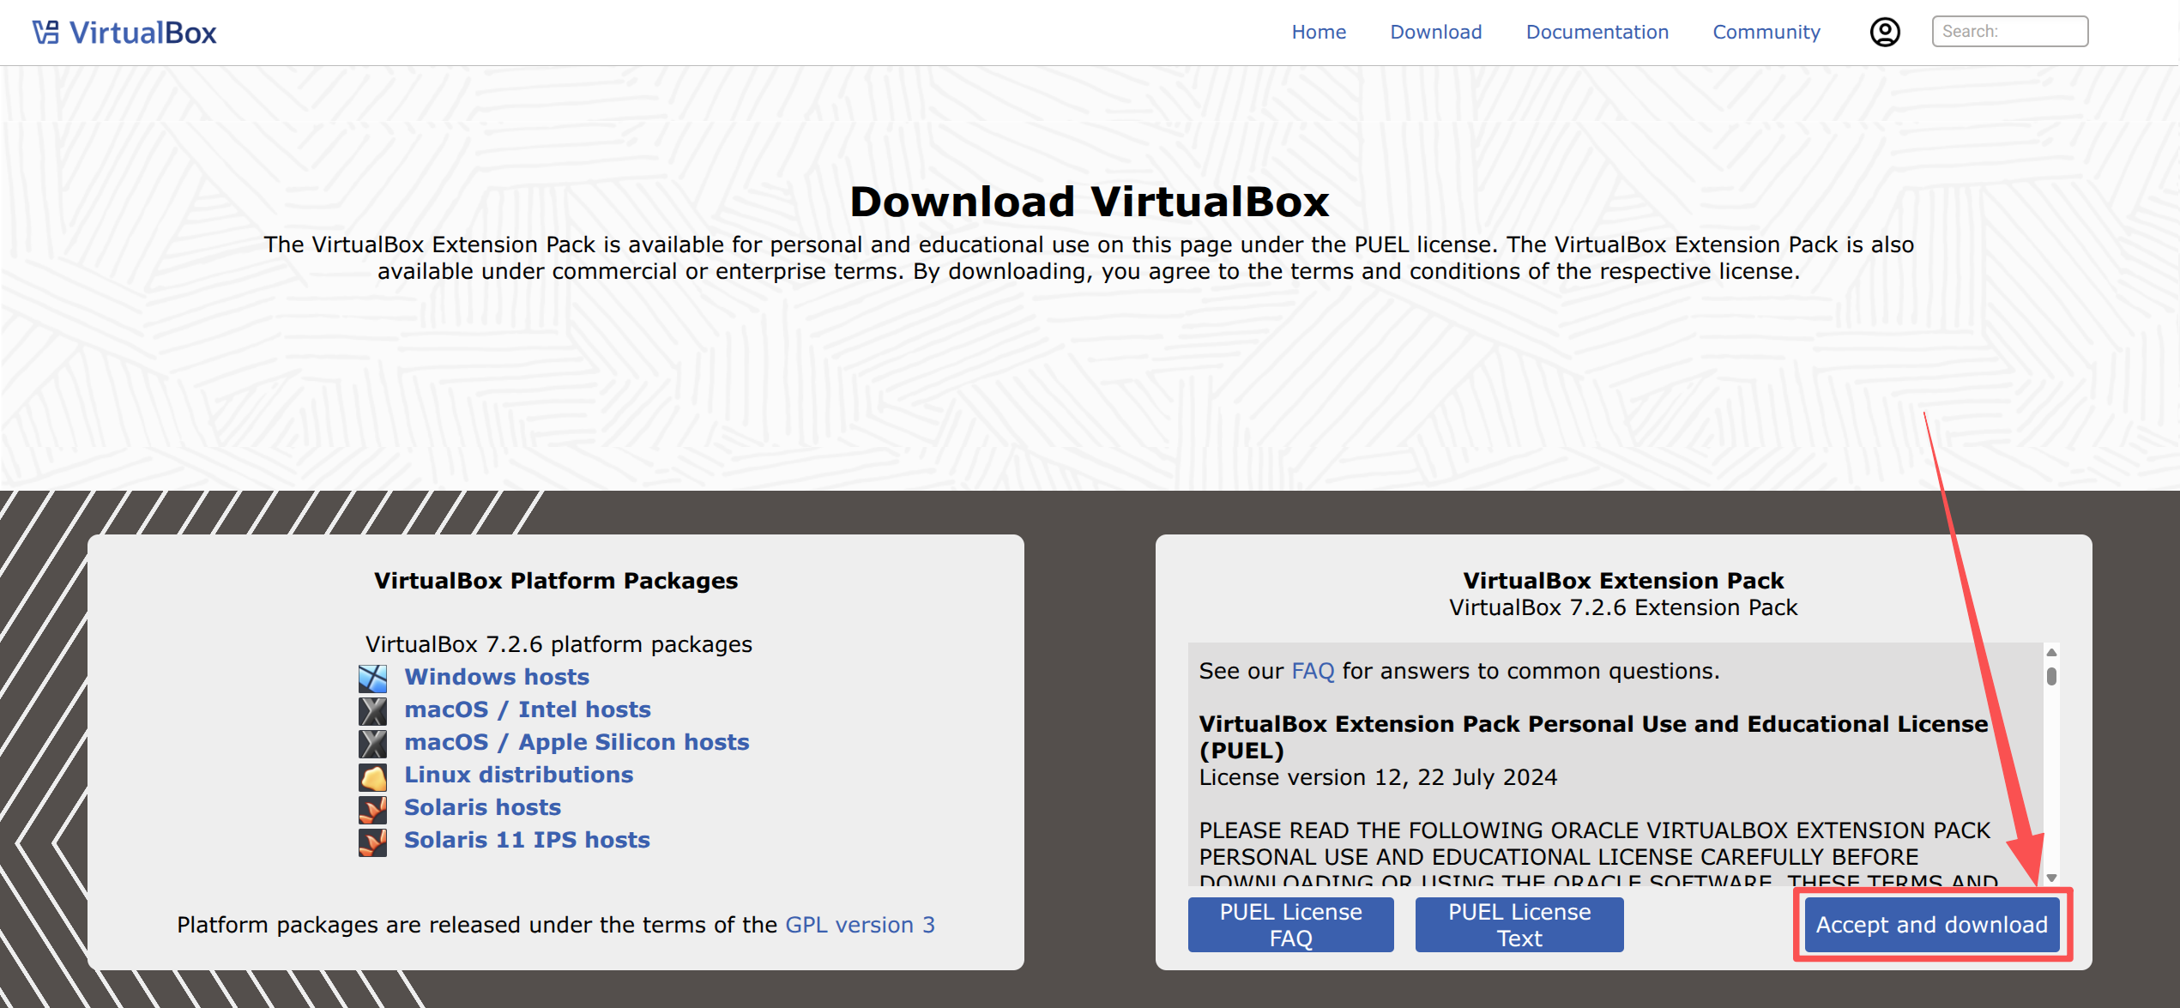2180x1008 pixels.
Task: Click the Linux distributions icon
Action: point(372,776)
